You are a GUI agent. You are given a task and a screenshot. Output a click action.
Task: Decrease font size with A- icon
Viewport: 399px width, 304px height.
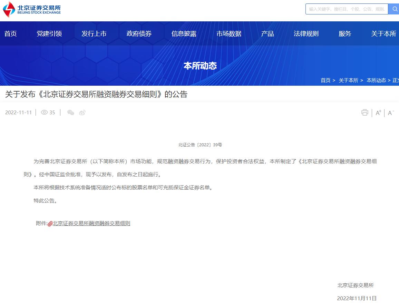click(391, 113)
